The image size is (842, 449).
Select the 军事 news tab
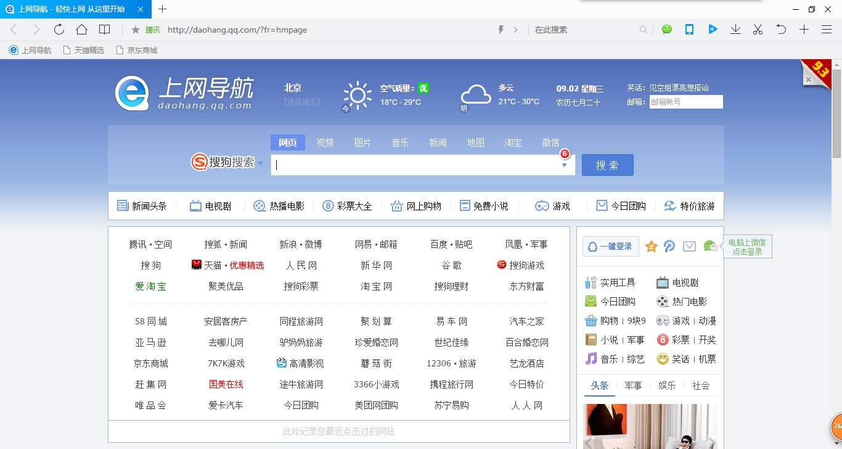click(633, 385)
